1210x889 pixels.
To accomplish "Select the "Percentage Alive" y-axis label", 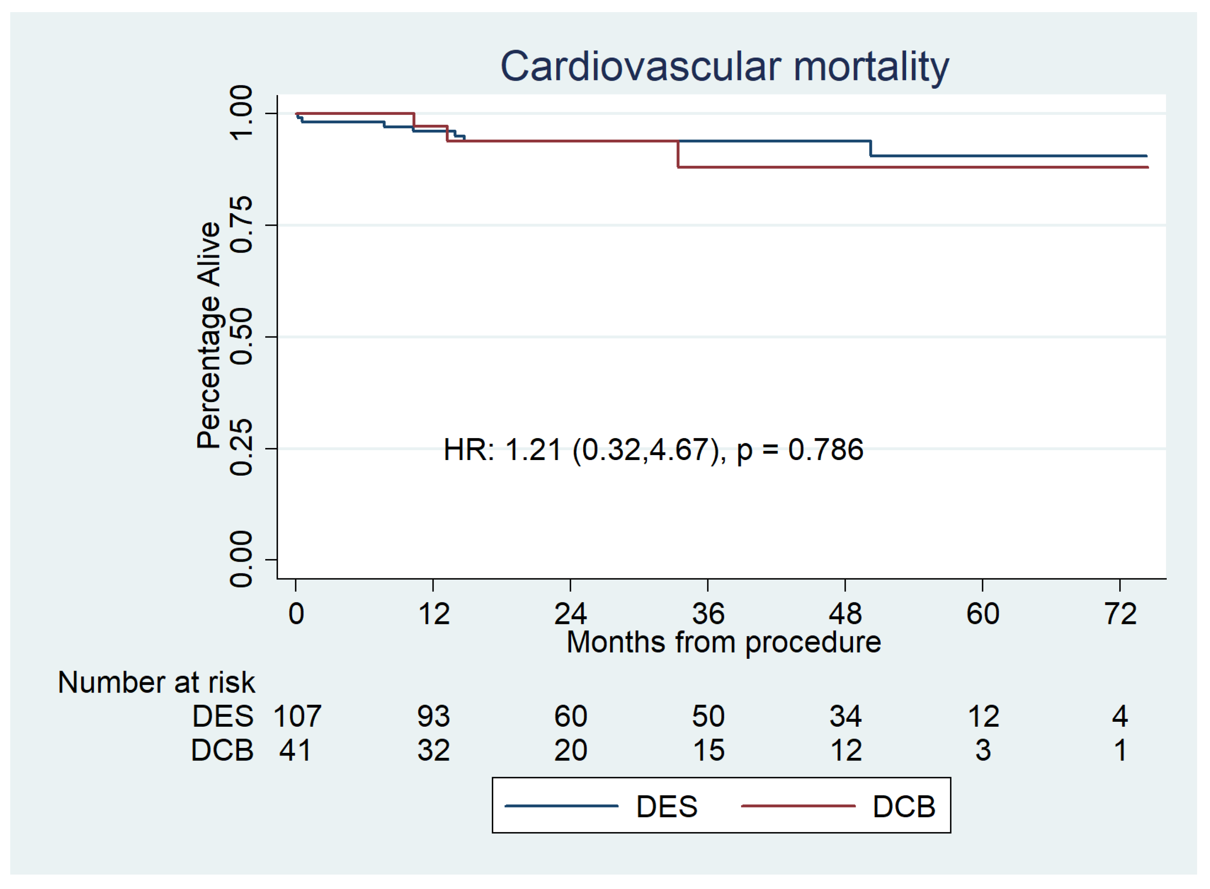I will [209, 335].
